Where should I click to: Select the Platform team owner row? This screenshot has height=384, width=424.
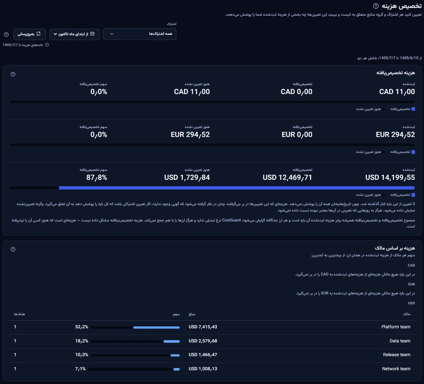click(212, 327)
